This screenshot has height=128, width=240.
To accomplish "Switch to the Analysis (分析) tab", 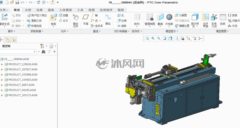I will tap(28, 10).
